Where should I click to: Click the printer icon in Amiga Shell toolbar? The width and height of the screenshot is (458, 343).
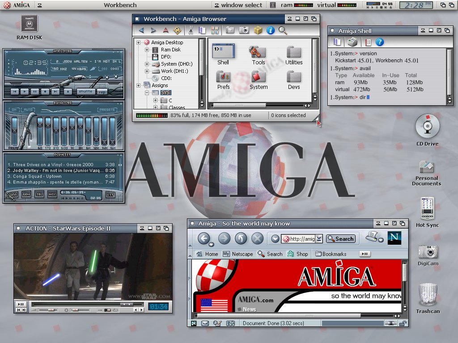pyautogui.click(x=352, y=42)
